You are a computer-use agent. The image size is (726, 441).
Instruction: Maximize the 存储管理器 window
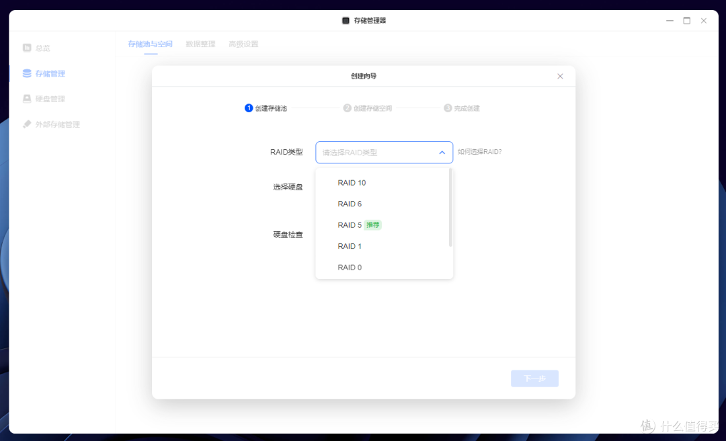coord(687,21)
